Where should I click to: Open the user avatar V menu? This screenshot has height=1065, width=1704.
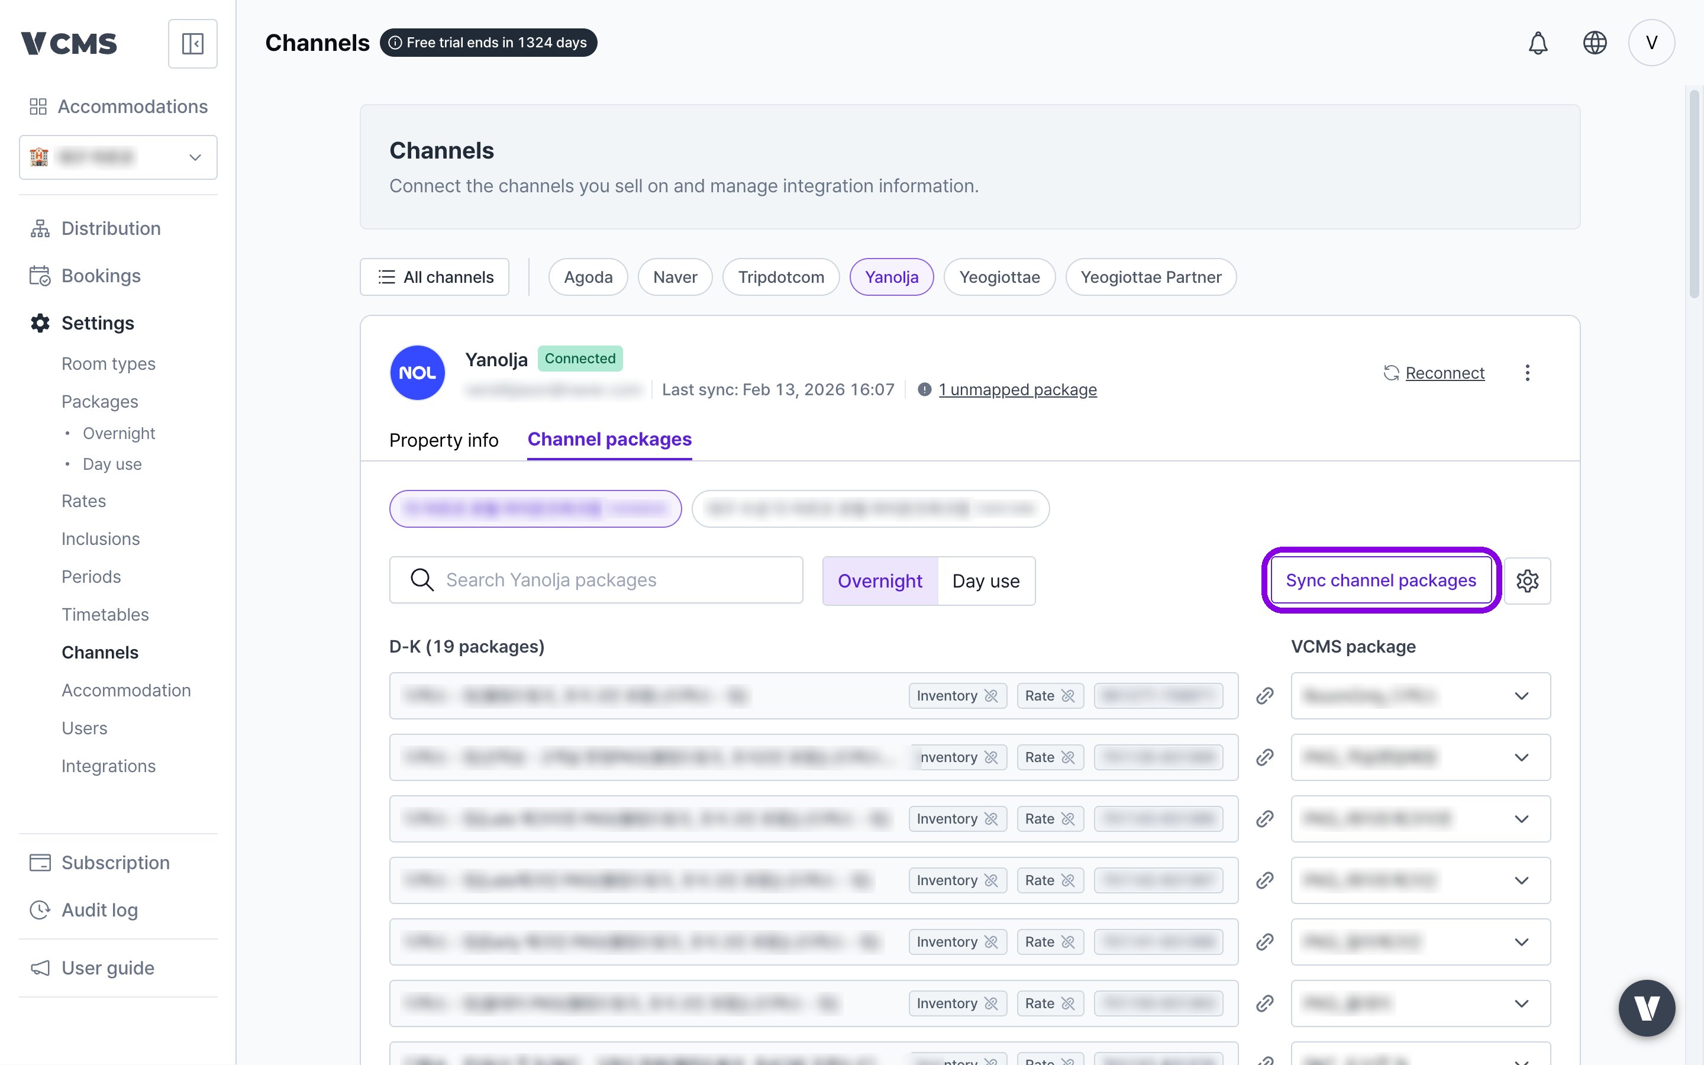tap(1651, 43)
